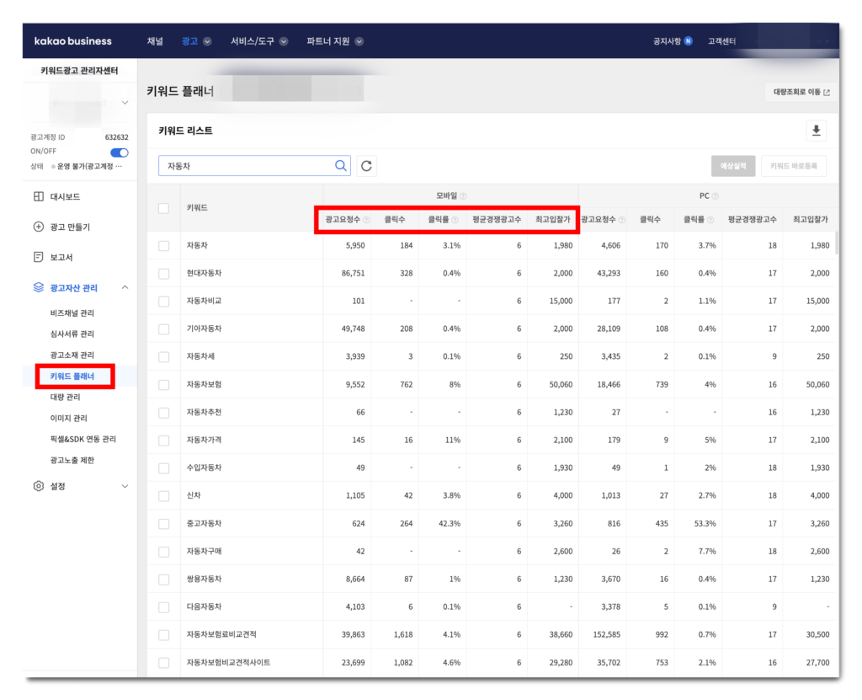The height and width of the screenshot is (700, 862).
Task: Click the 대량조회로 이동 button
Action: (x=801, y=93)
